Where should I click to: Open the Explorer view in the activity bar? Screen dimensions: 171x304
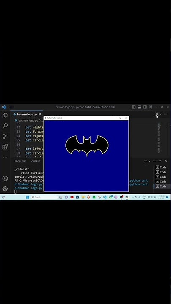click(5, 116)
